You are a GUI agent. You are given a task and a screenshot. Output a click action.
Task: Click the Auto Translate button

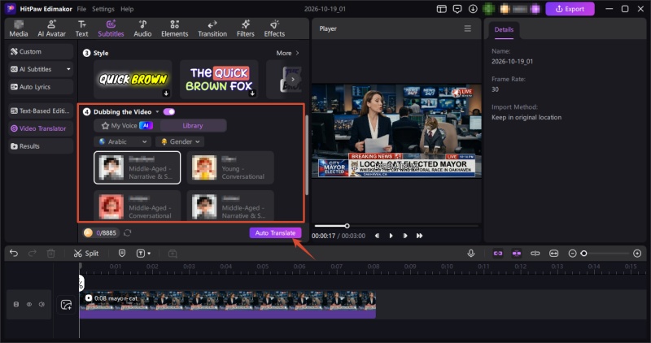point(275,232)
